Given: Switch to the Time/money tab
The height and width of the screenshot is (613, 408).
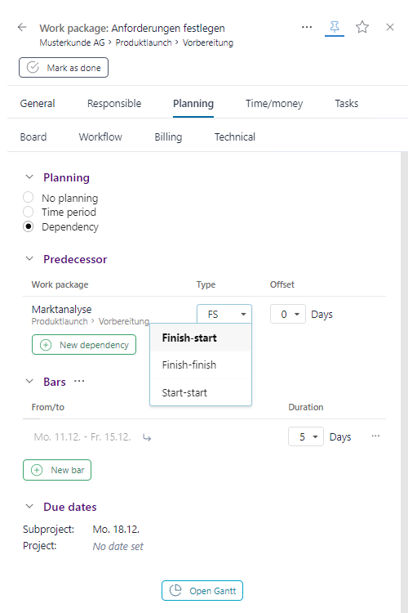Looking at the screenshot, I should point(274,104).
